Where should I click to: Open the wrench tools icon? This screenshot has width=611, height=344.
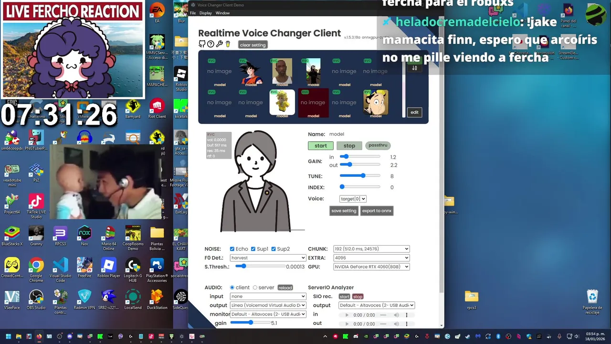[220, 44]
